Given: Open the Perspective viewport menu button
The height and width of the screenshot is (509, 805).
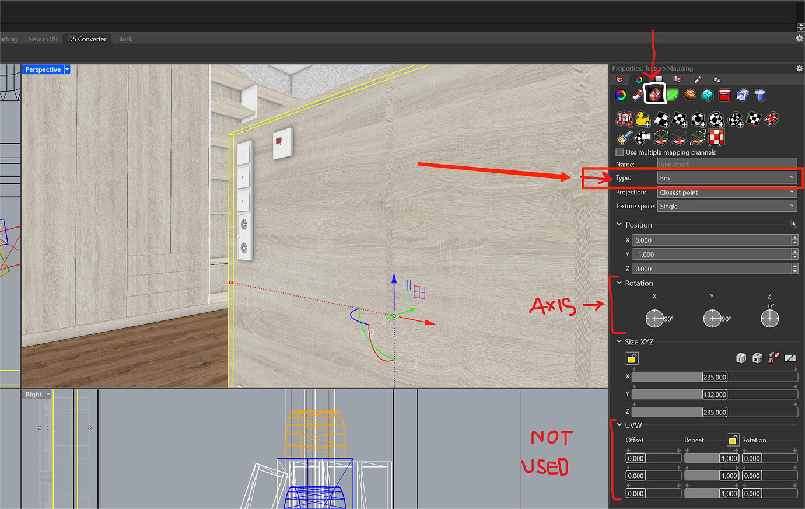Looking at the screenshot, I should (x=67, y=69).
